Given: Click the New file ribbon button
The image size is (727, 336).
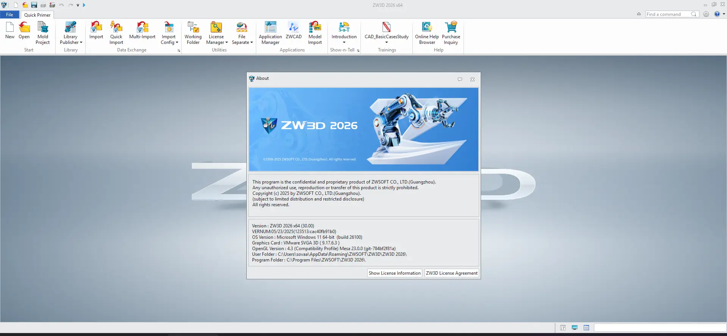Looking at the screenshot, I should [10, 30].
